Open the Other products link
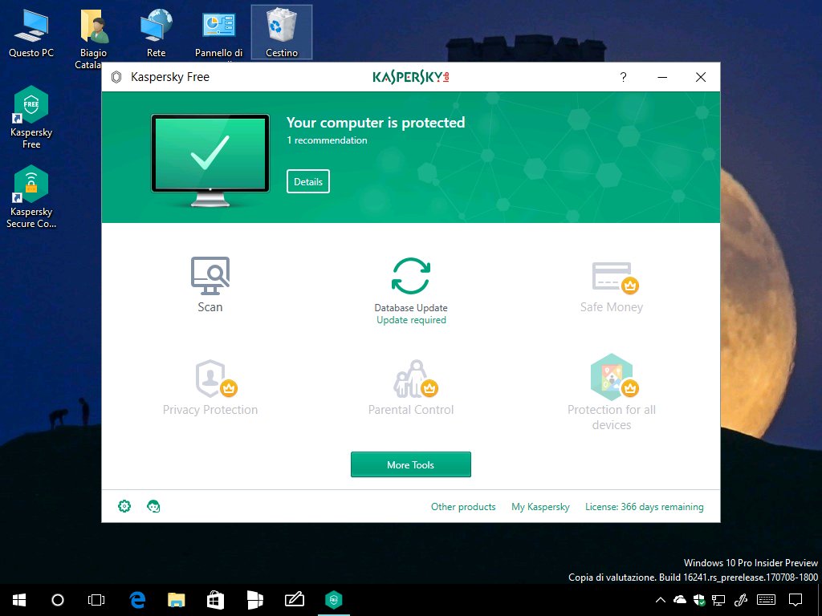 [x=463, y=507]
